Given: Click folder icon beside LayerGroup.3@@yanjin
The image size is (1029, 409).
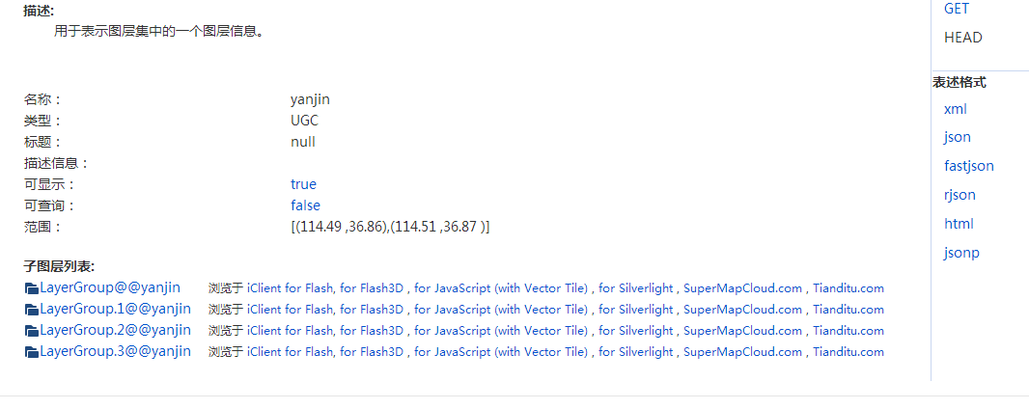Looking at the screenshot, I should 32,352.
